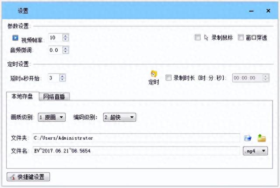Increase 延时n秒开始 with the up arrow
The height and width of the screenshot is (188, 280).
(62, 76)
